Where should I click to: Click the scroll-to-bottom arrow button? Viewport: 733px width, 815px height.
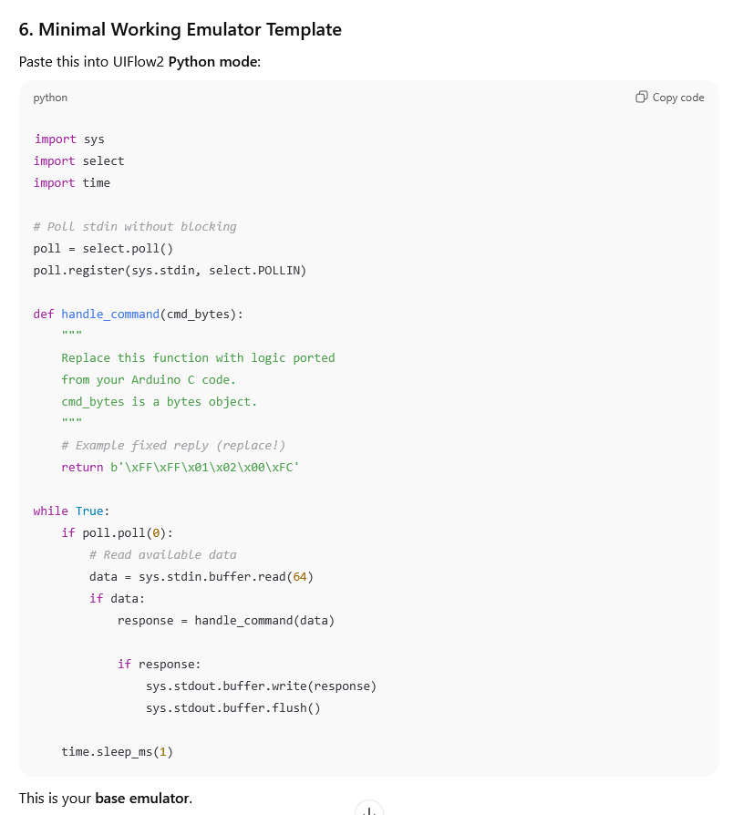368,810
